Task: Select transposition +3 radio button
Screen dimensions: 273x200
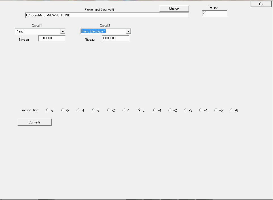Action: [185, 110]
